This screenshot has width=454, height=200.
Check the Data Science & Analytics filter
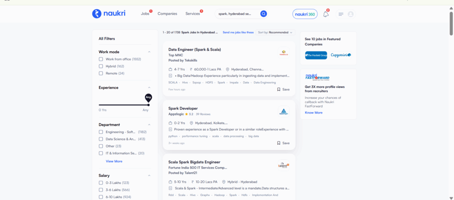101,139
